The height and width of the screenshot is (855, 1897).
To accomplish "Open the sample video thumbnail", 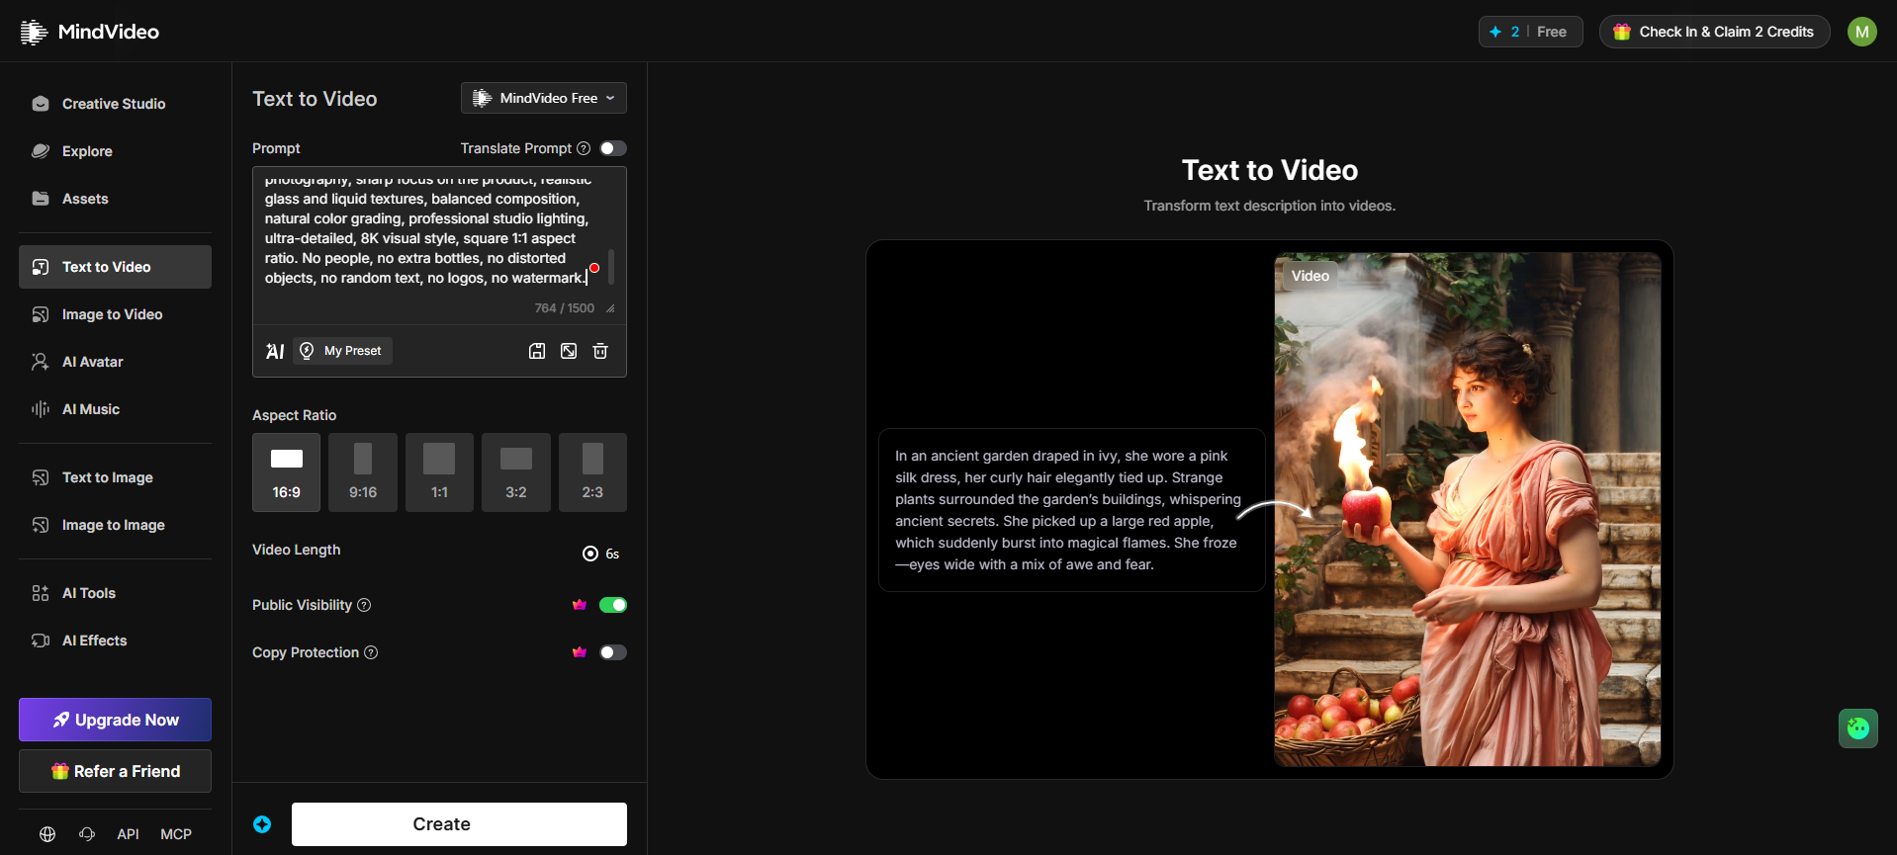I will (1467, 509).
